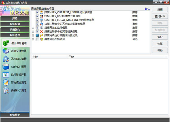The height and width of the screenshot is (122, 170).
Task: Switch to the 系统优化 section tab
Action: click(x=15, y=30)
